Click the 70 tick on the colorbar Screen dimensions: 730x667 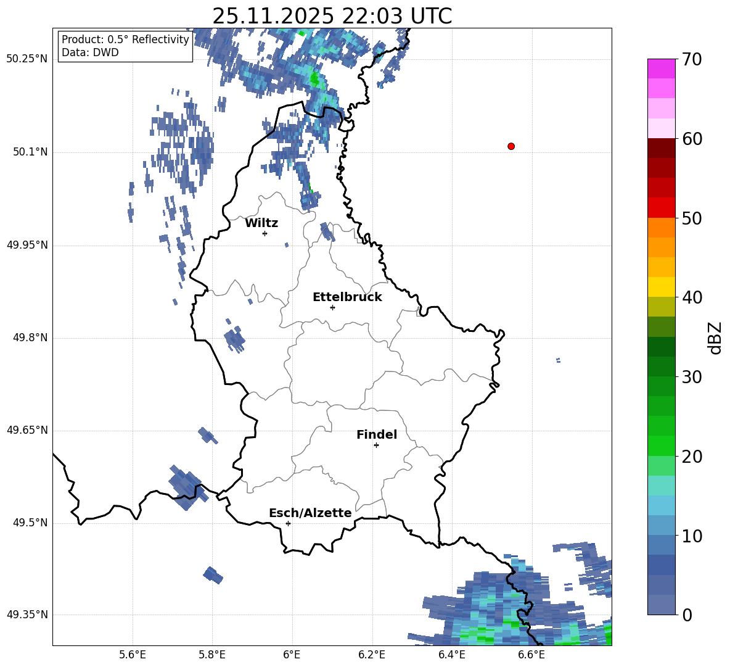tap(692, 59)
